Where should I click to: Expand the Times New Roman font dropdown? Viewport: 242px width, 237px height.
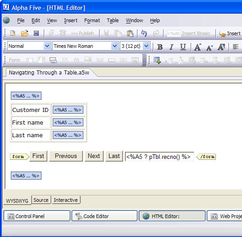click(114, 46)
